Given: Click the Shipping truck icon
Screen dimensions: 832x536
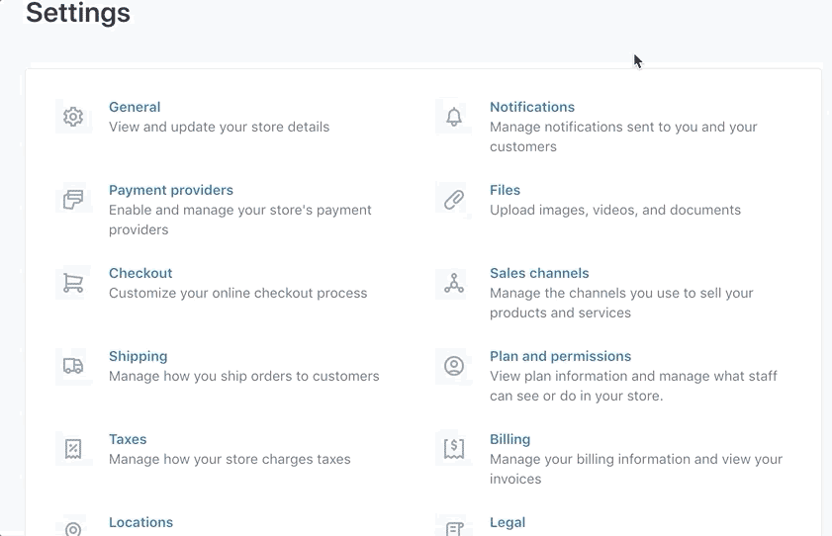Looking at the screenshot, I should coord(73,366).
